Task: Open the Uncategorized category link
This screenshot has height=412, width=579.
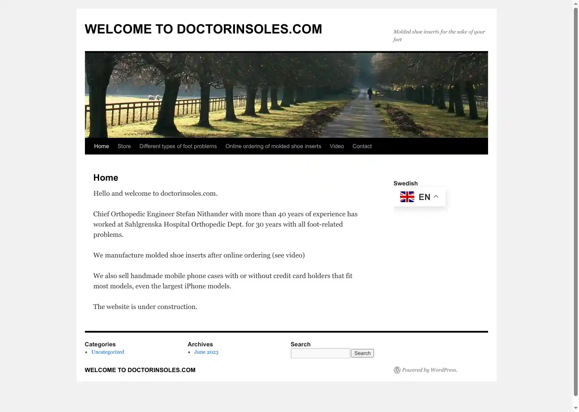Action: point(108,352)
